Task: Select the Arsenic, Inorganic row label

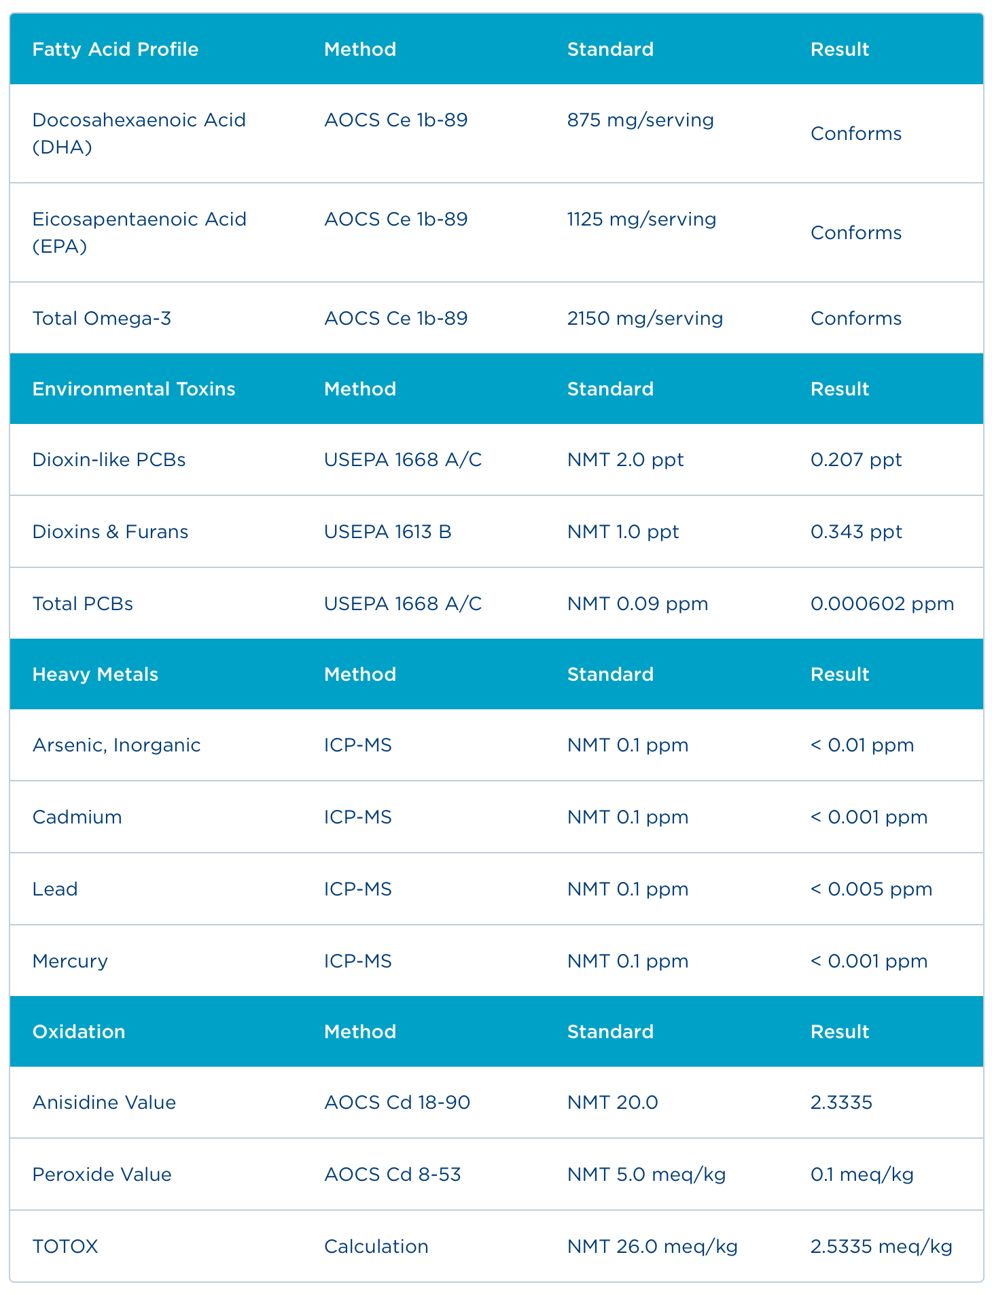Action: tap(116, 745)
